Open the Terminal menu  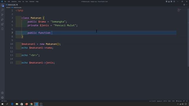[32, 1]
